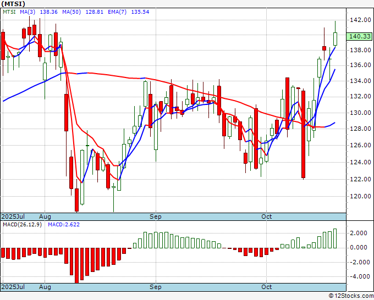Click Sep on the price chart date axis
This screenshot has width=374, height=300.
[156, 216]
